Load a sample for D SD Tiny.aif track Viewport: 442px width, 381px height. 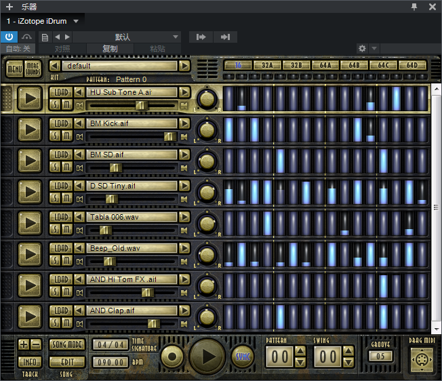click(60, 186)
